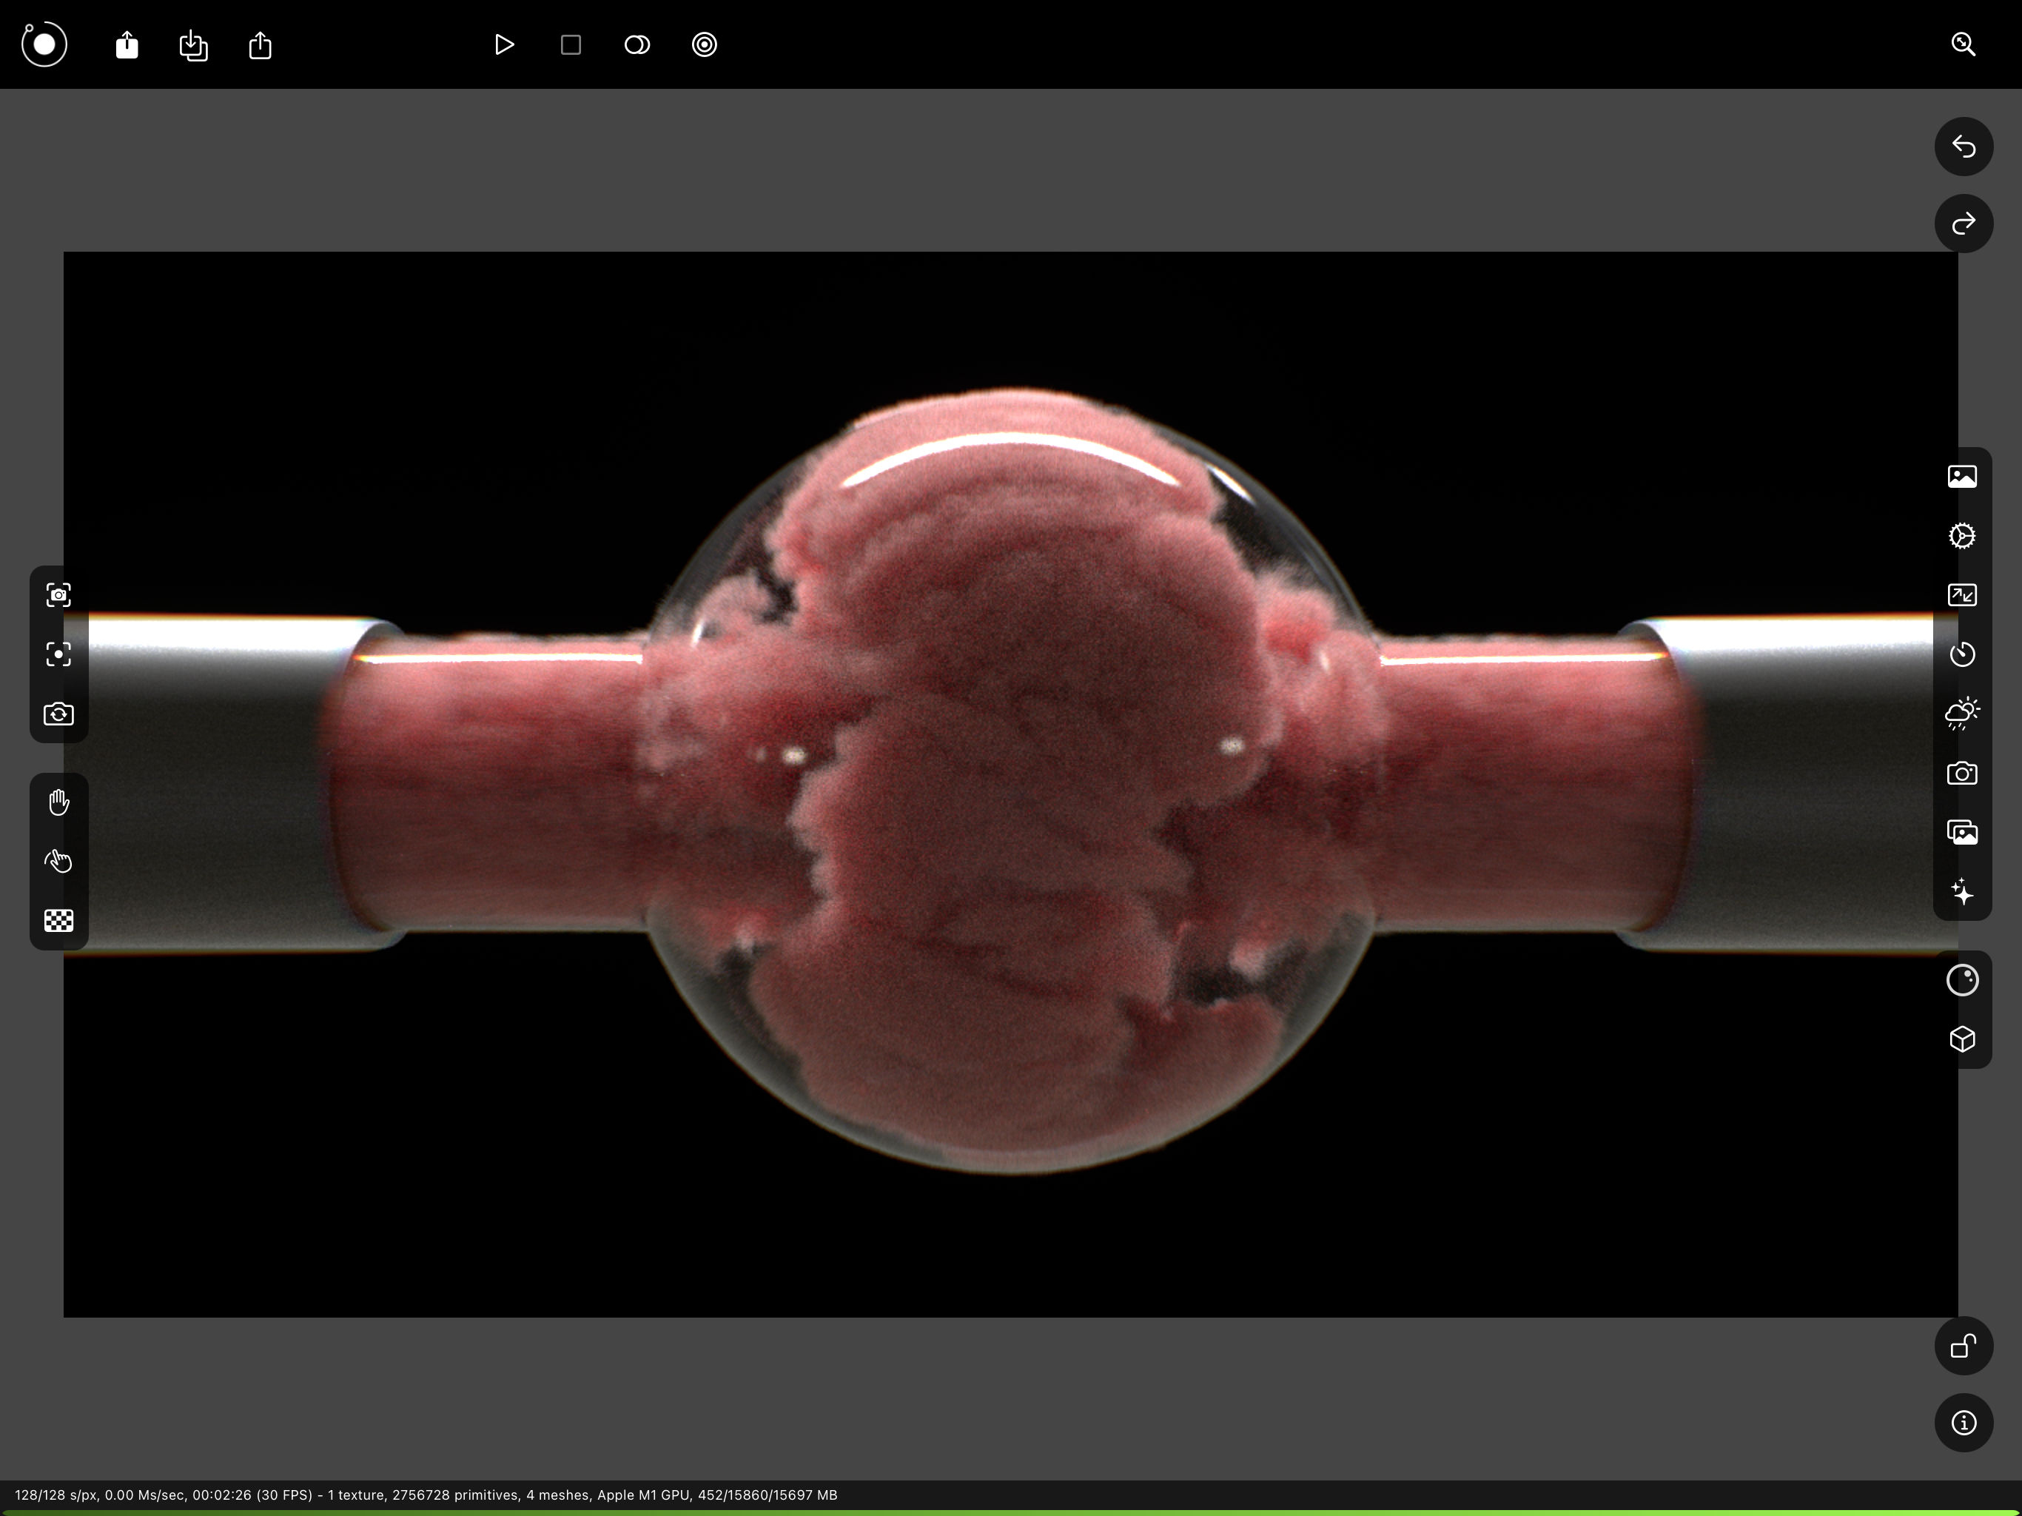The height and width of the screenshot is (1516, 2022).
Task: Stop the render with square button
Action: click(x=571, y=45)
